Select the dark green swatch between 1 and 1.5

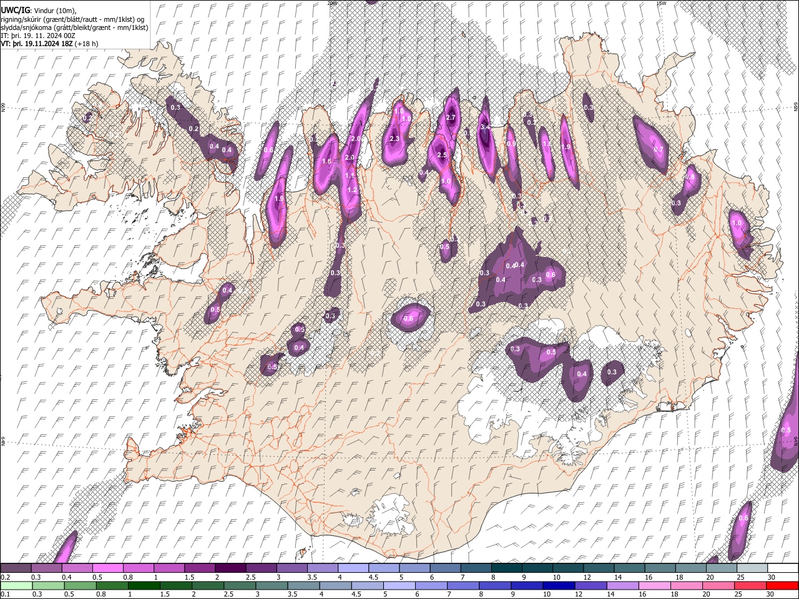(144, 585)
